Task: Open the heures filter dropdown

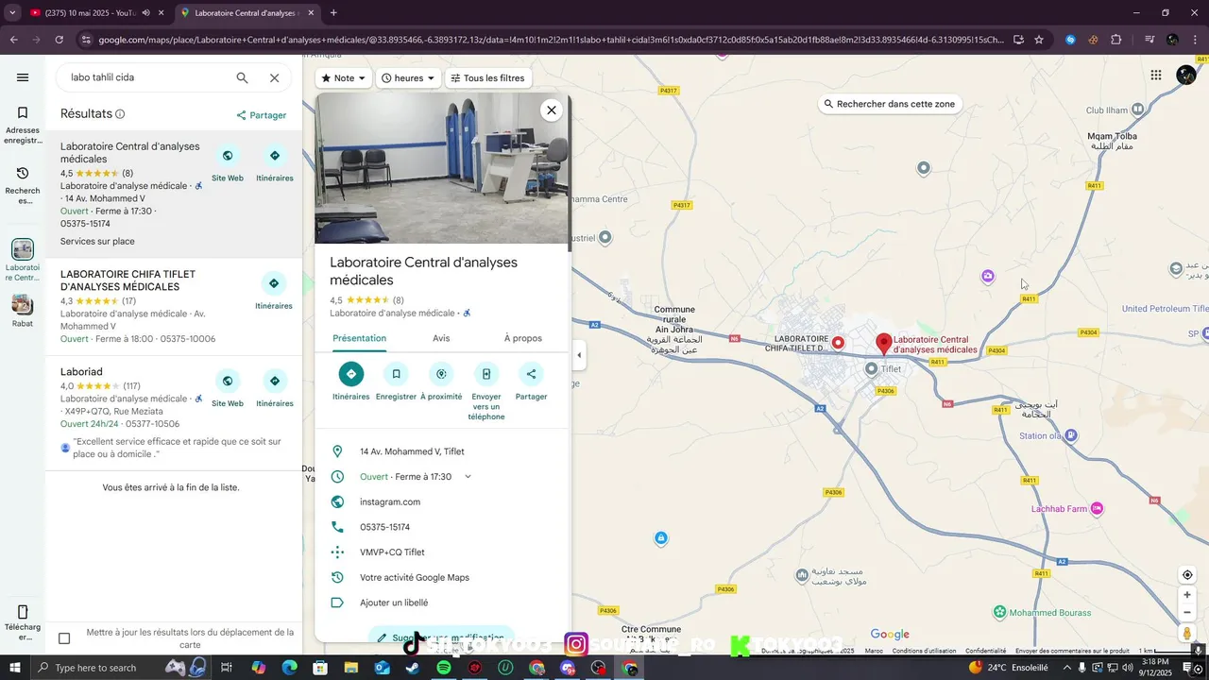Action: 408,78
